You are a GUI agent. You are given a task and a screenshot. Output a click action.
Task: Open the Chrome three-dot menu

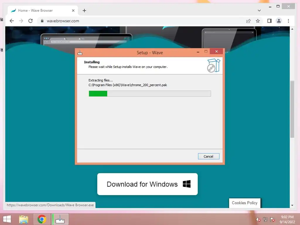coord(288,21)
